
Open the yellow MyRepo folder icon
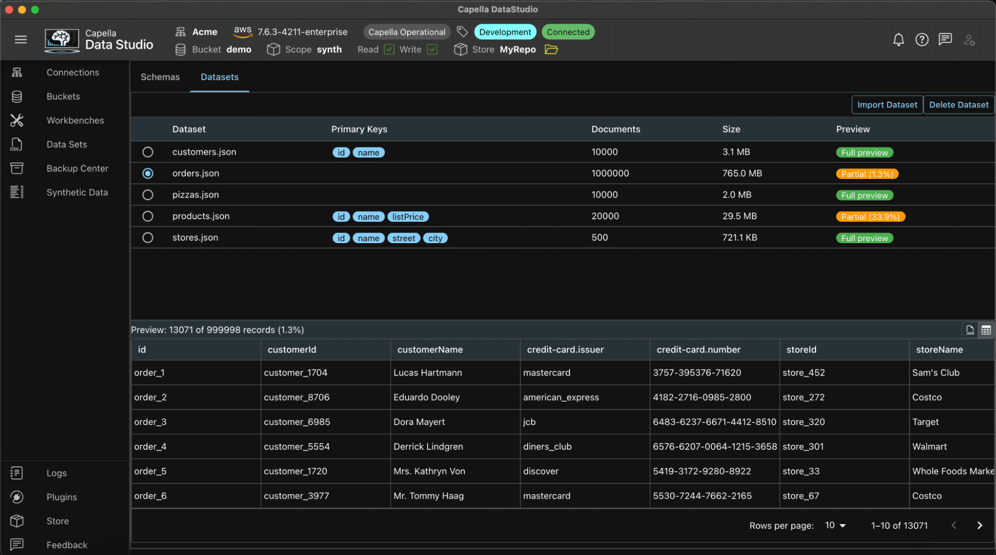[x=551, y=49]
